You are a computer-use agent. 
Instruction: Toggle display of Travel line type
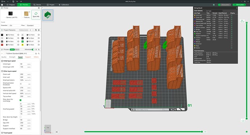pos(232,40)
